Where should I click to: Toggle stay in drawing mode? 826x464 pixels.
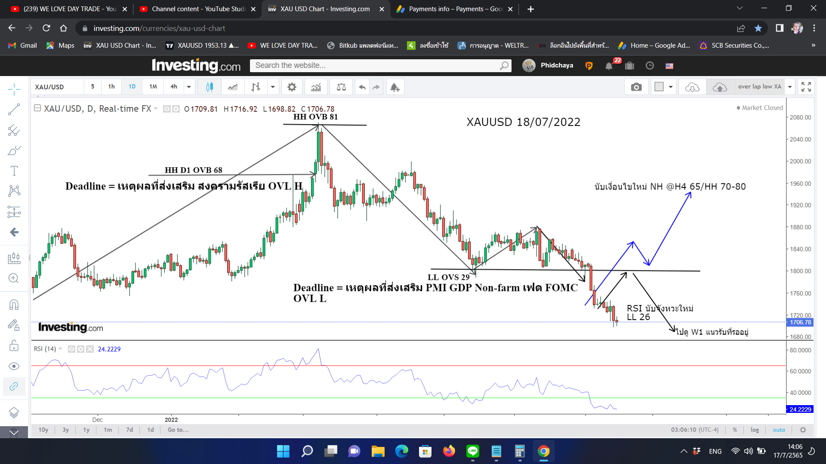coord(14,325)
